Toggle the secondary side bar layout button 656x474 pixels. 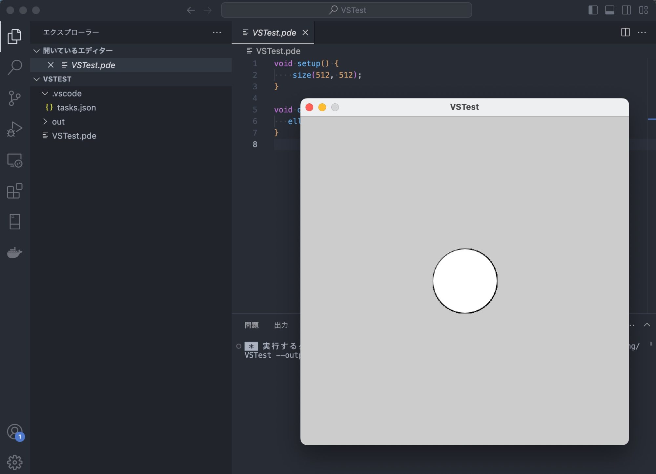pyautogui.click(x=626, y=10)
